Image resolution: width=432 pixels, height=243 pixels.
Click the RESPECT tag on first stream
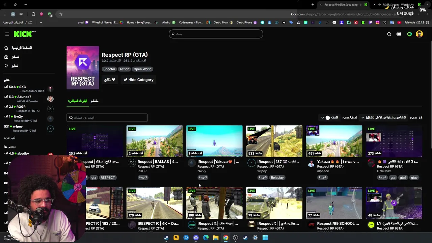pyautogui.click(x=108, y=178)
